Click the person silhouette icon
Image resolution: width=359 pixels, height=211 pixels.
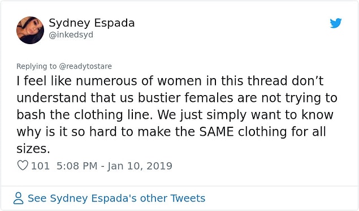click(x=18, y=198)
